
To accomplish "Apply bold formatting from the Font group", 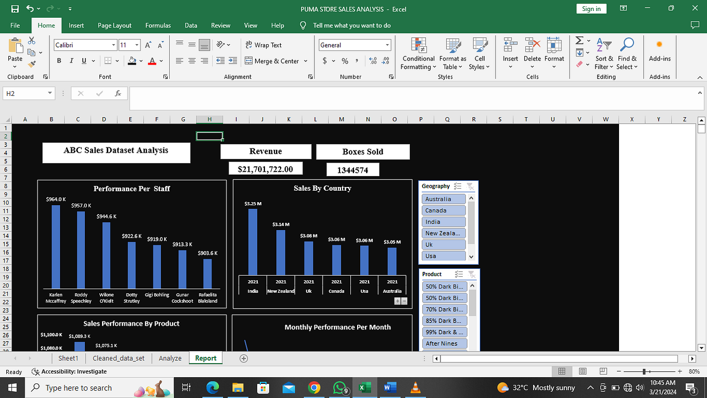I will (x=59, y=61).
